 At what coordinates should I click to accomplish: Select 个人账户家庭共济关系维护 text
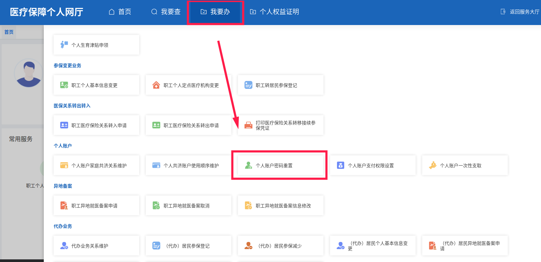coord(99,166)
